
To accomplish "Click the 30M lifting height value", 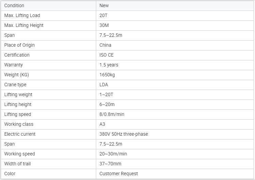I will point(104,26).
